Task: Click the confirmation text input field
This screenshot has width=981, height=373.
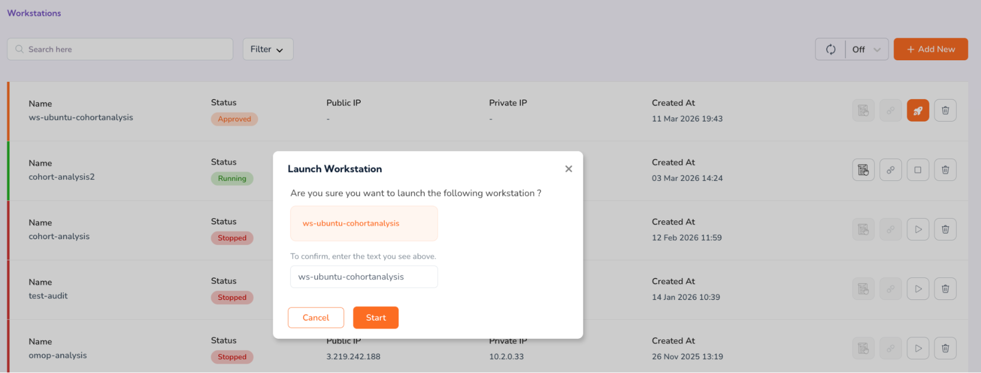Action: pyautogui.click(x=364, y=277)
